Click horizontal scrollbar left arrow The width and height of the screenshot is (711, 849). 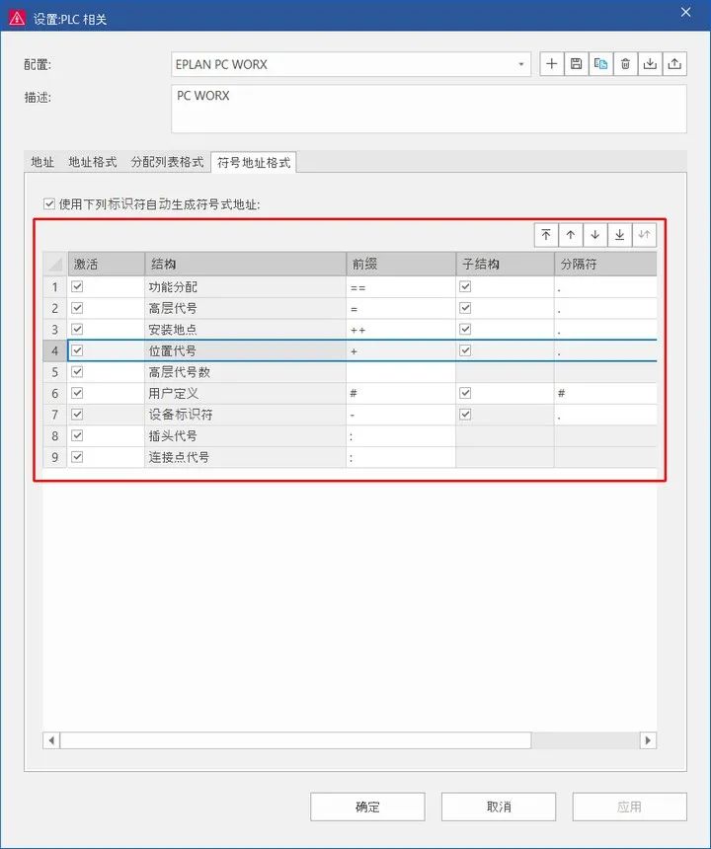pyautogui.click(x=51, y=740)
